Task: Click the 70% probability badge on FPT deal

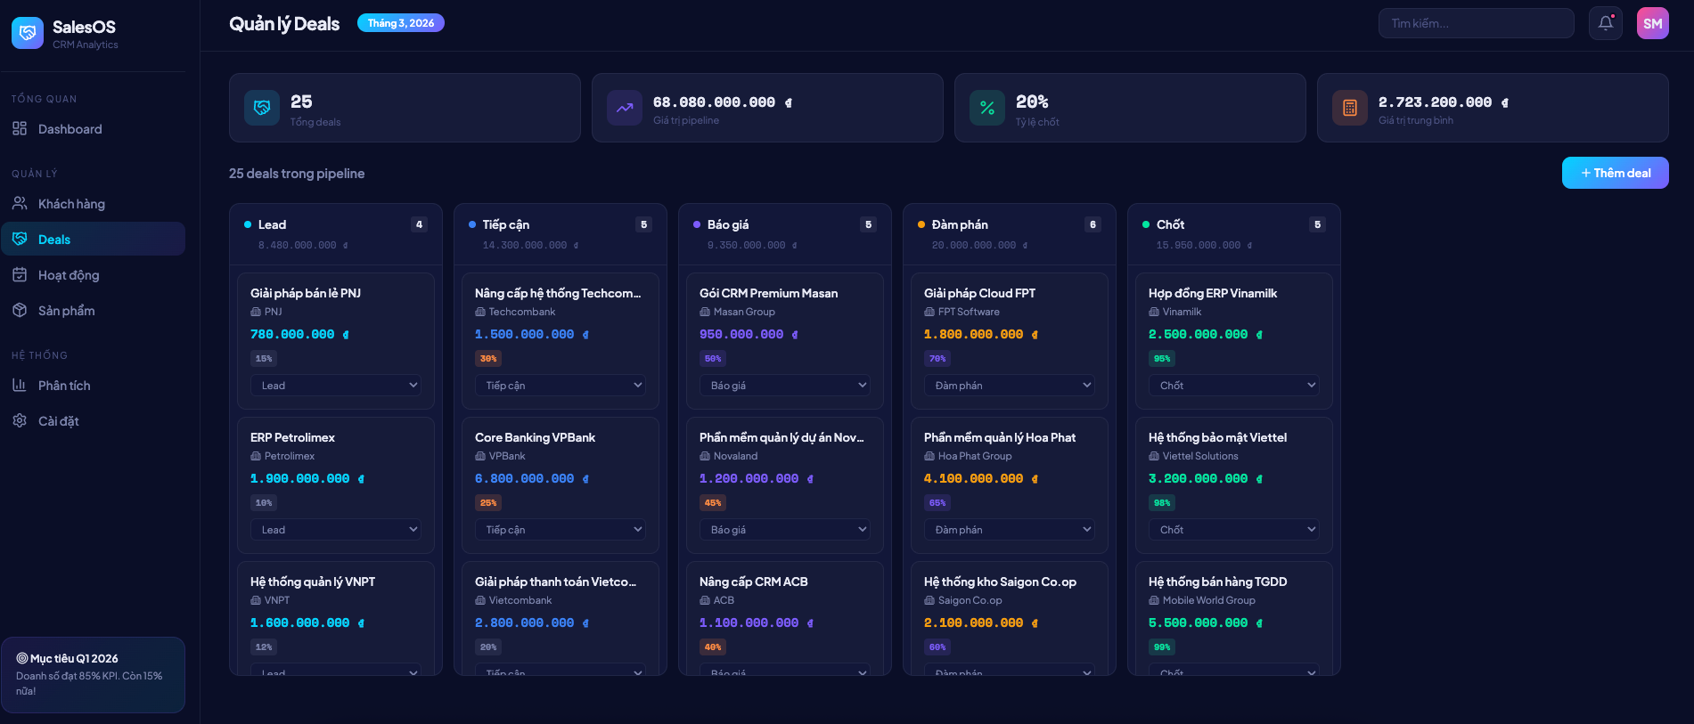Action: [937, 359]
